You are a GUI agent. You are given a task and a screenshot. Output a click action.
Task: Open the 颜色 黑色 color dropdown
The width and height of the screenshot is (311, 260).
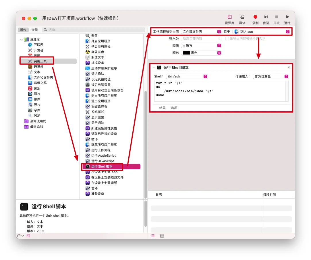(201, 53)
